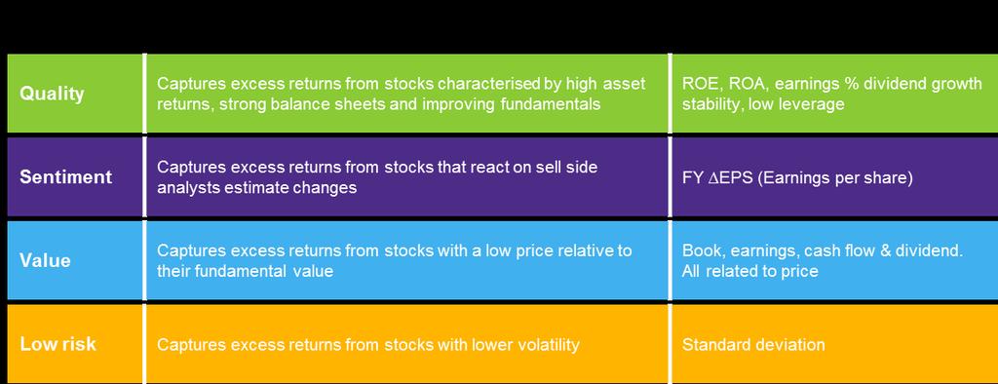
Task: Click the green Quality row cell
Action: [75, 94]
